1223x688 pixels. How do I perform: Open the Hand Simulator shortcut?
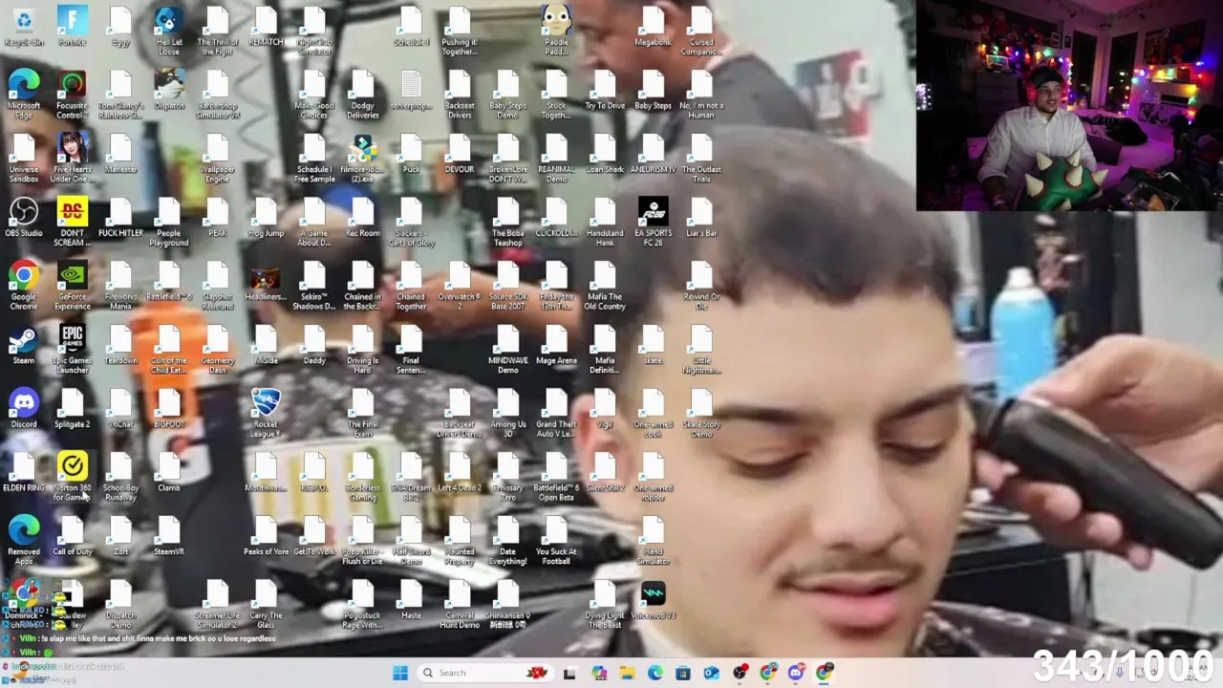pyautogui.click(x=653, y=541)
